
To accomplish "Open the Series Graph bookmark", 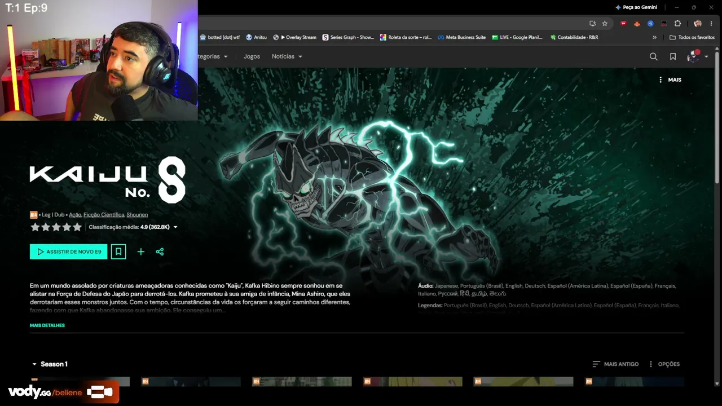I will click(348, 37).
